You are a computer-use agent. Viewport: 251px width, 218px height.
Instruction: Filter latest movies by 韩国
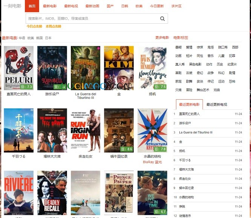pyautogui.click(x=39, y=38)
